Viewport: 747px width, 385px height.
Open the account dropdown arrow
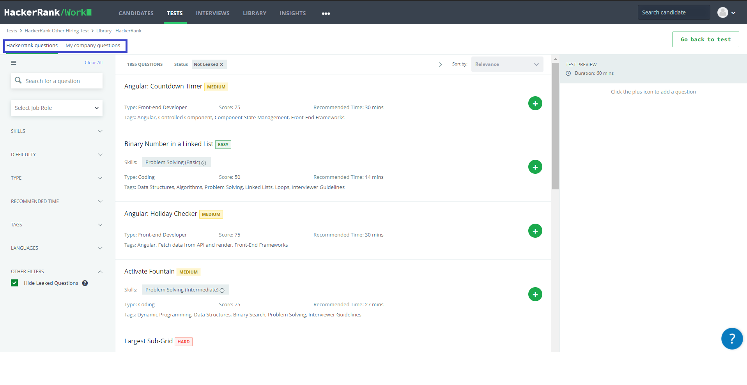(x=733, y=13)
